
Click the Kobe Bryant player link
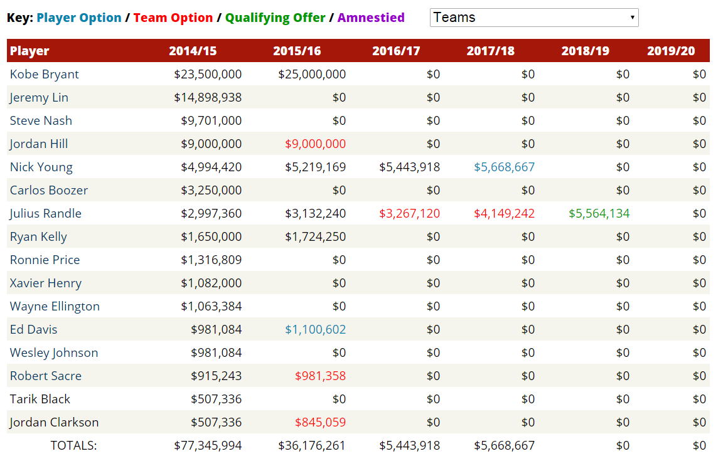tap(45, 74)
